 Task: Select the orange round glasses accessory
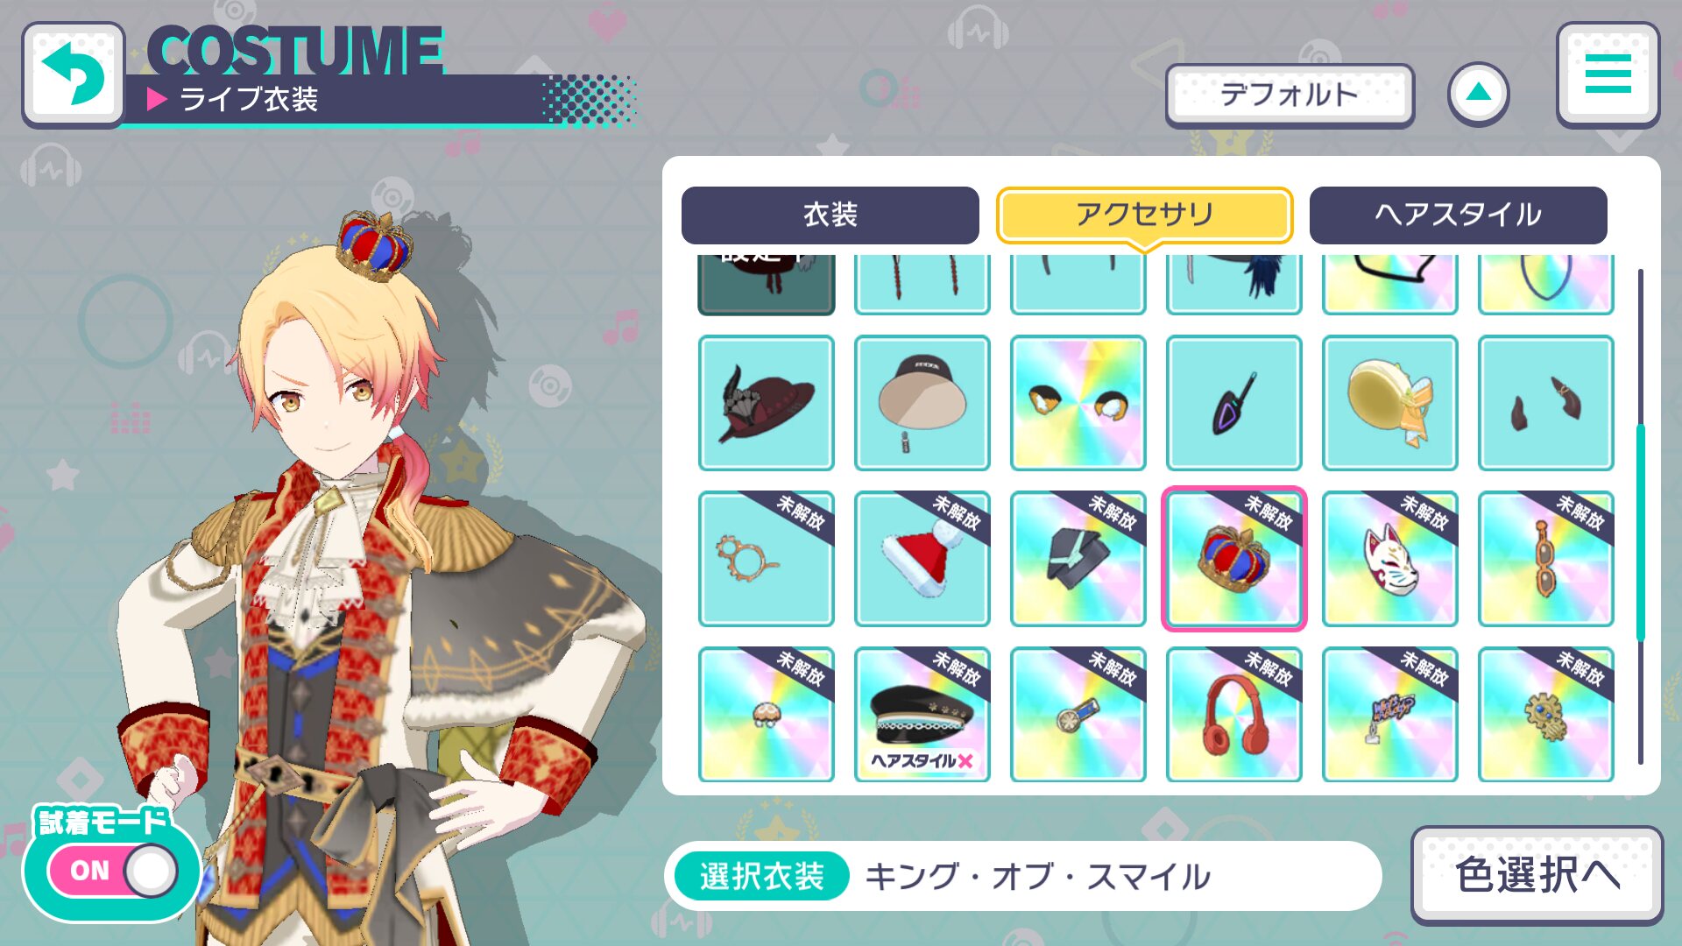tap(766, 559)
